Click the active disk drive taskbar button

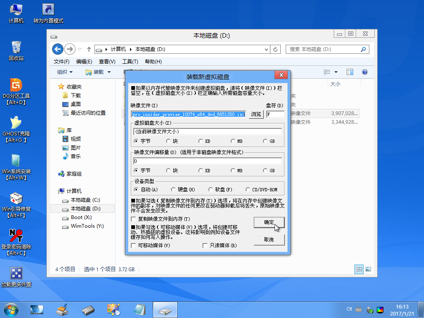point(165,310)
